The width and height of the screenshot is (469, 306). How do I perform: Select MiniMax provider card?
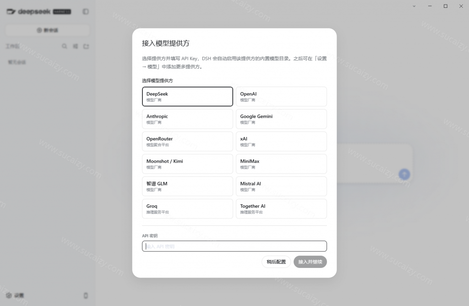tap(281, 164)
